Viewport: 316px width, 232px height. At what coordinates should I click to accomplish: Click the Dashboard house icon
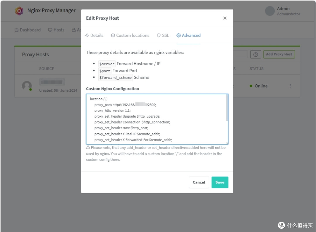click(x=16, y=30)
